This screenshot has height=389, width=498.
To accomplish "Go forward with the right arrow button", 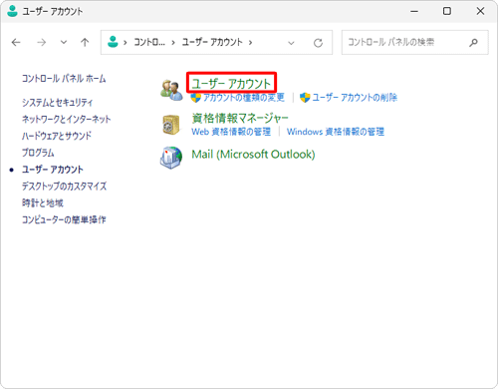I will click(x=42, y=42).
